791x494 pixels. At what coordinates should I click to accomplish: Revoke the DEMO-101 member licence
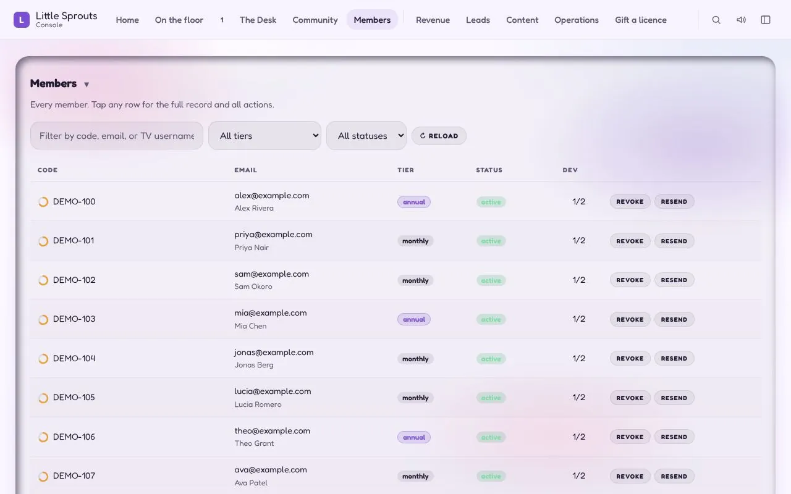pyautogui.click(x=630, y=241)
